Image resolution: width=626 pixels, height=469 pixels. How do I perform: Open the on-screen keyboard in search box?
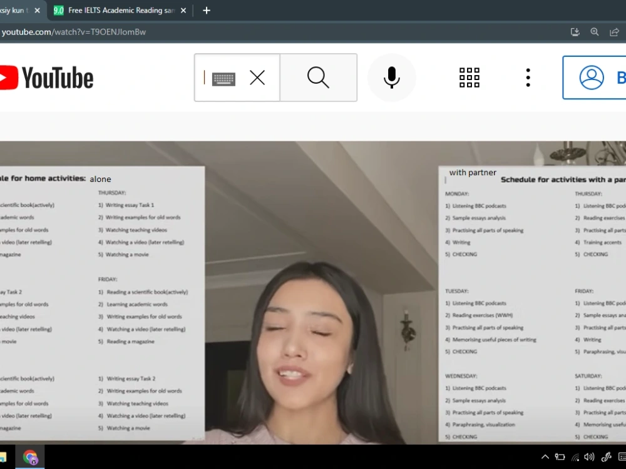[x=223, y=79]
